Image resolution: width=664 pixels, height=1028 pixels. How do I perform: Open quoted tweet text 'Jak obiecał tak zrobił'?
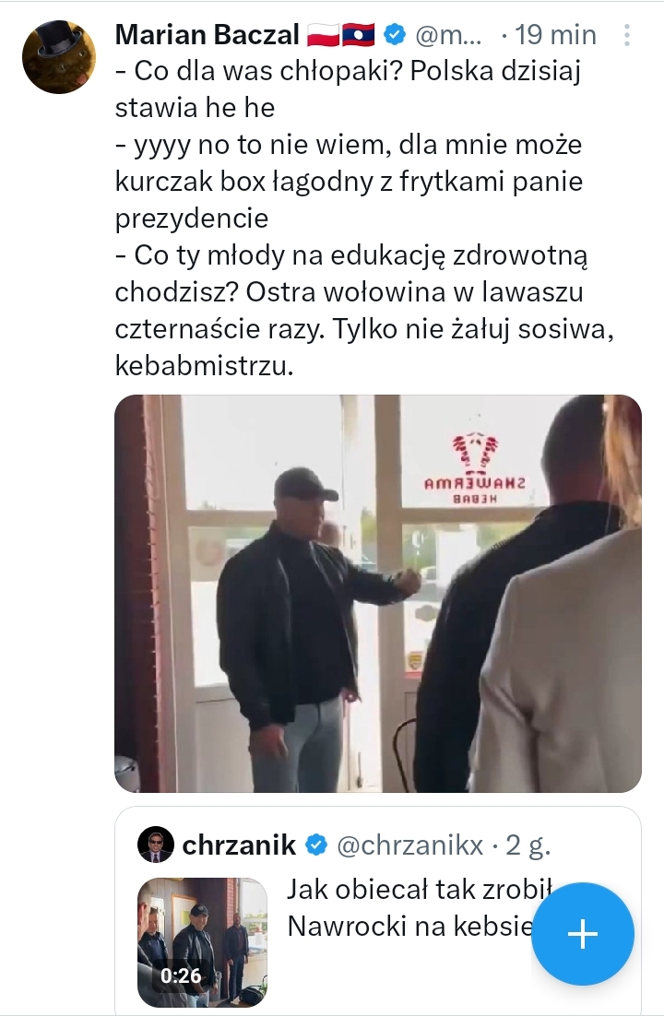[421, 890]
